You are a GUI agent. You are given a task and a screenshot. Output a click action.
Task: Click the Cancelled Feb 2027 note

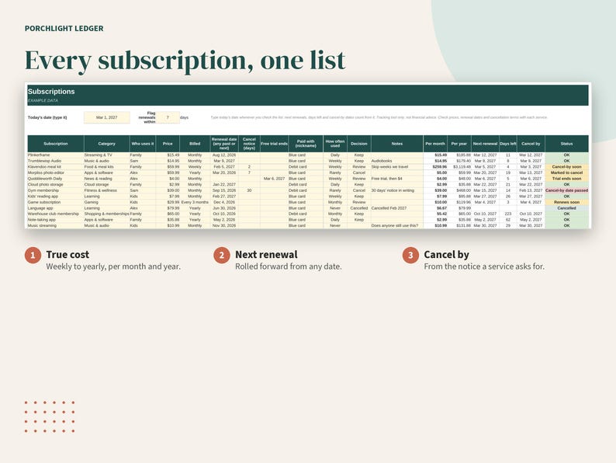(x=397, y=208)
